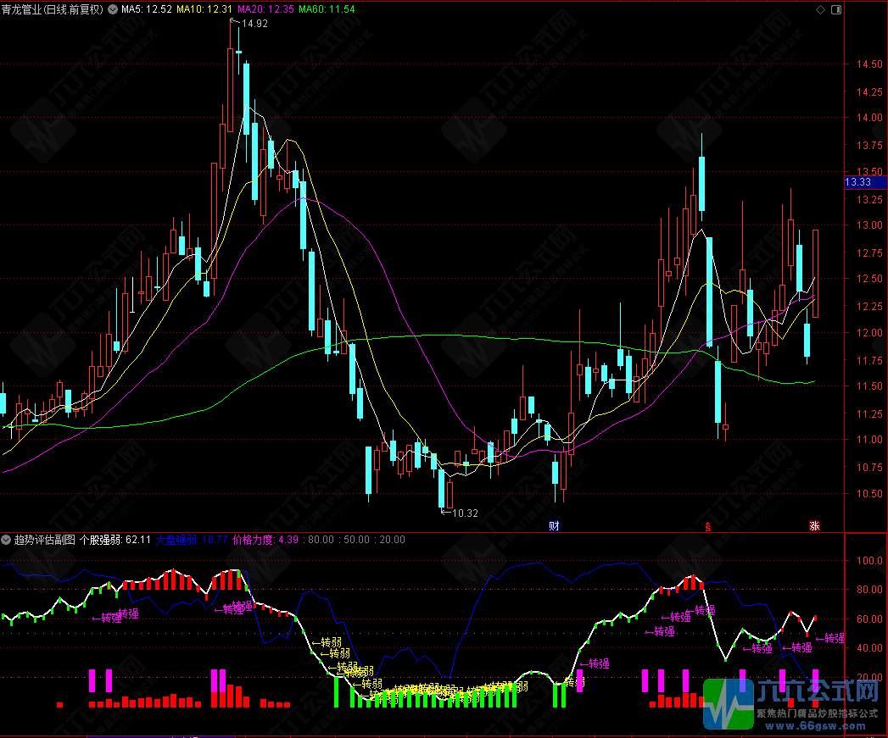Viewport: 888px width, 738px height.
Task: Click the 40.00 sub-chart axis label
Action: point(869,648)
